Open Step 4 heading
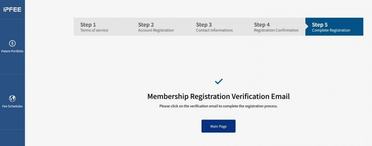Screen dimensions: 372x146 coord(262,25)
